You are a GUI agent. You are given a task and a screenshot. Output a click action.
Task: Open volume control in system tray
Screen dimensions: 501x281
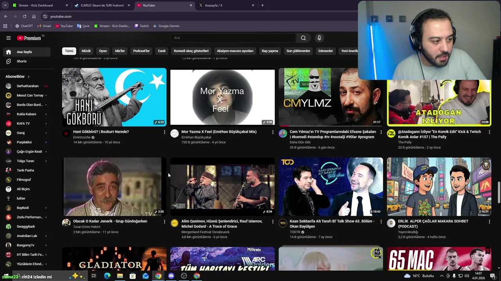(x=467, y=276)
